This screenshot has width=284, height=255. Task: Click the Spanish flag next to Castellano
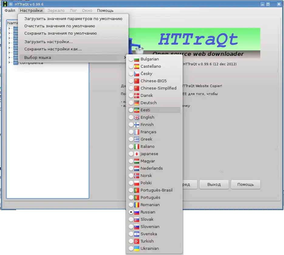137,66
